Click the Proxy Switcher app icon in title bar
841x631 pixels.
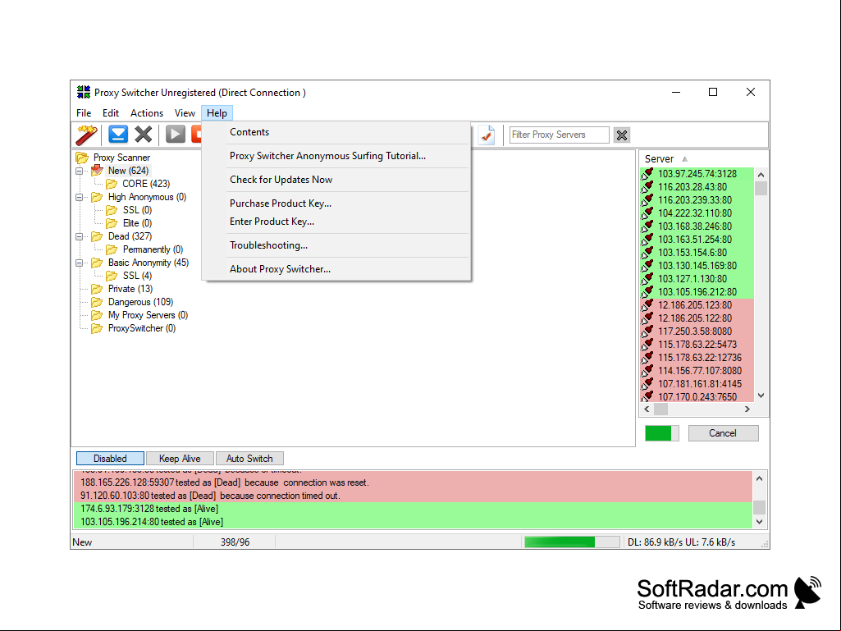(x=84, y=92)
